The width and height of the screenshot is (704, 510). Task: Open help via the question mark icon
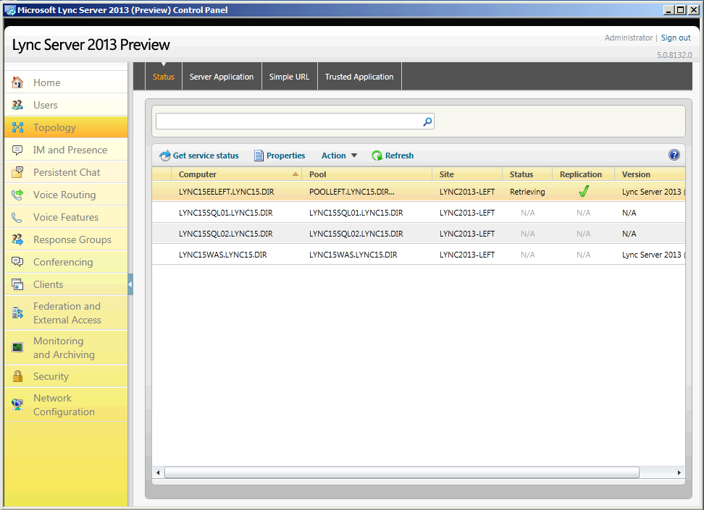coord(674,154)
